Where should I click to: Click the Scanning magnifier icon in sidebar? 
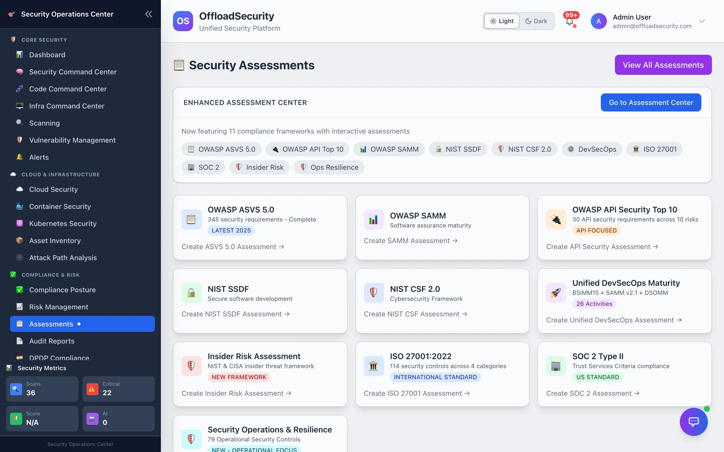(20, 123)
